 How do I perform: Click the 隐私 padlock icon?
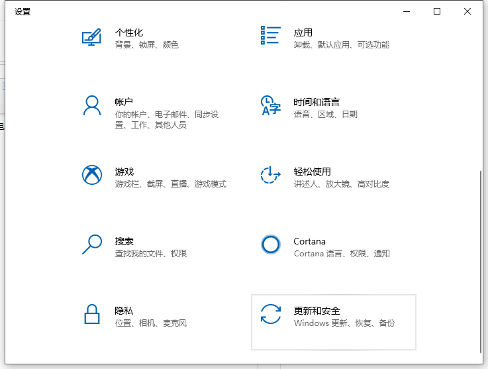pyautogui.click(x=92, y=314)
